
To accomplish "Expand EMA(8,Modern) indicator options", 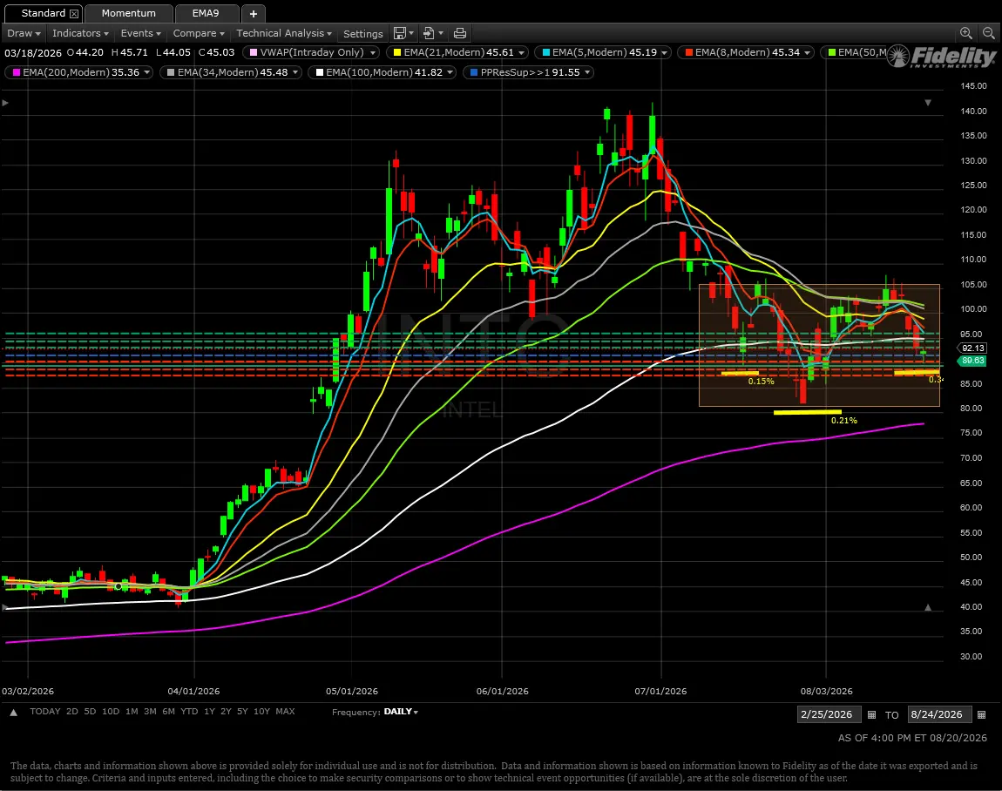I will (x=807, y=52).
